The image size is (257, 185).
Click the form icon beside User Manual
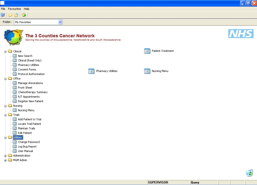[15, 151]
